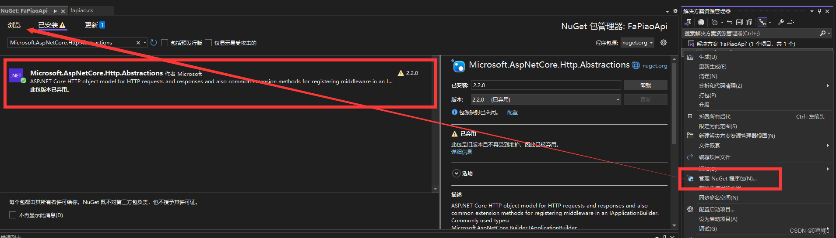This screenshot has height=238, width=836.
Task: Click the show all files icon
Action: [x=749, y=22]
